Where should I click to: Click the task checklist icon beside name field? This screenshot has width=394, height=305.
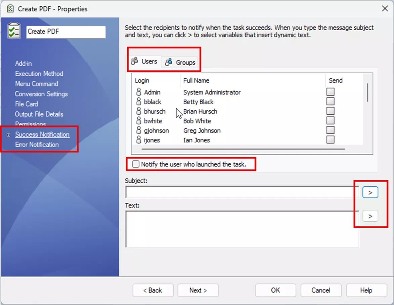click(14, 31)
